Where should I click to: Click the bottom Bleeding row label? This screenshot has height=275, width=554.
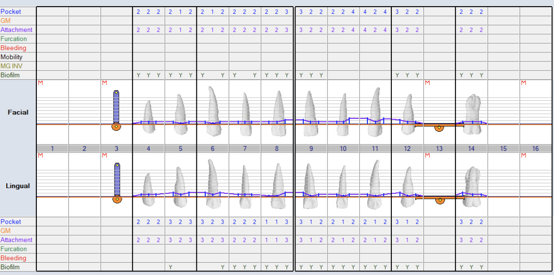pyautogui.click(x=13, y=258)
